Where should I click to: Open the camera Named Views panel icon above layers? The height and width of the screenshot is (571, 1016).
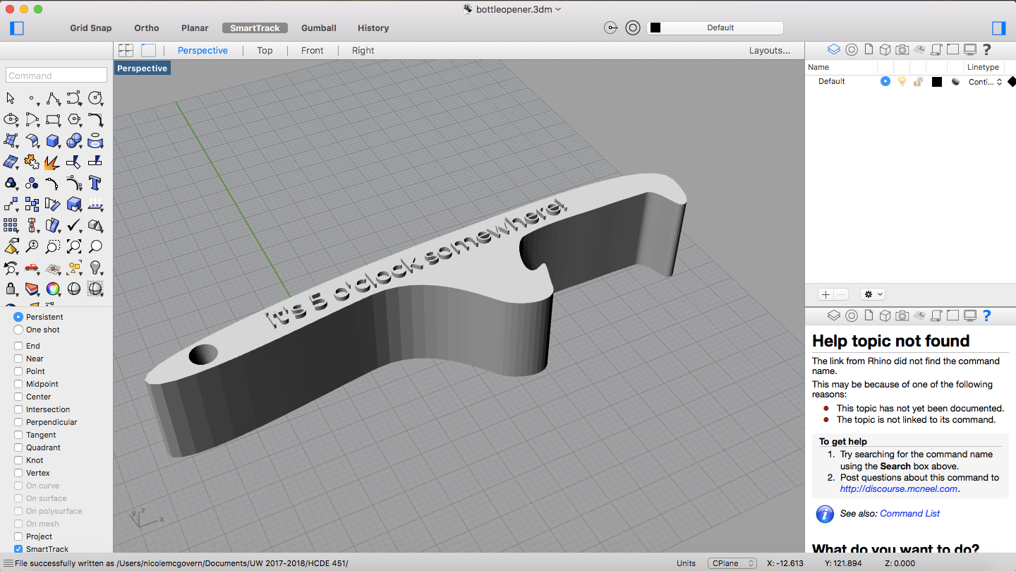[x=902, y=49]
